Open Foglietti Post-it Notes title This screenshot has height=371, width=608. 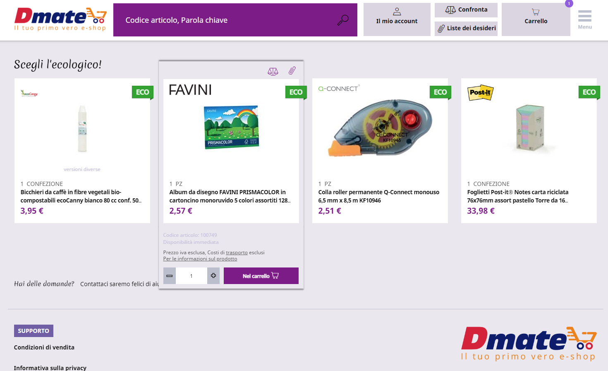click(518, 196)
